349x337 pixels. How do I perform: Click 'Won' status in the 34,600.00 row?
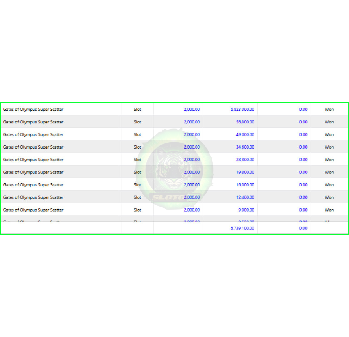[x=329, y=147]
